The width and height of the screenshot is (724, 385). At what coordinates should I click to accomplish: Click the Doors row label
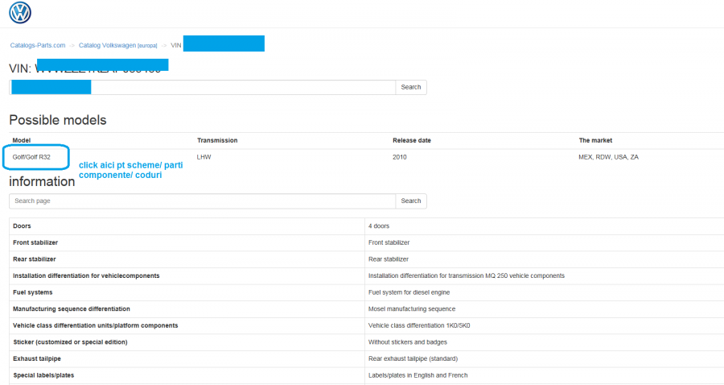click(22, 226)
